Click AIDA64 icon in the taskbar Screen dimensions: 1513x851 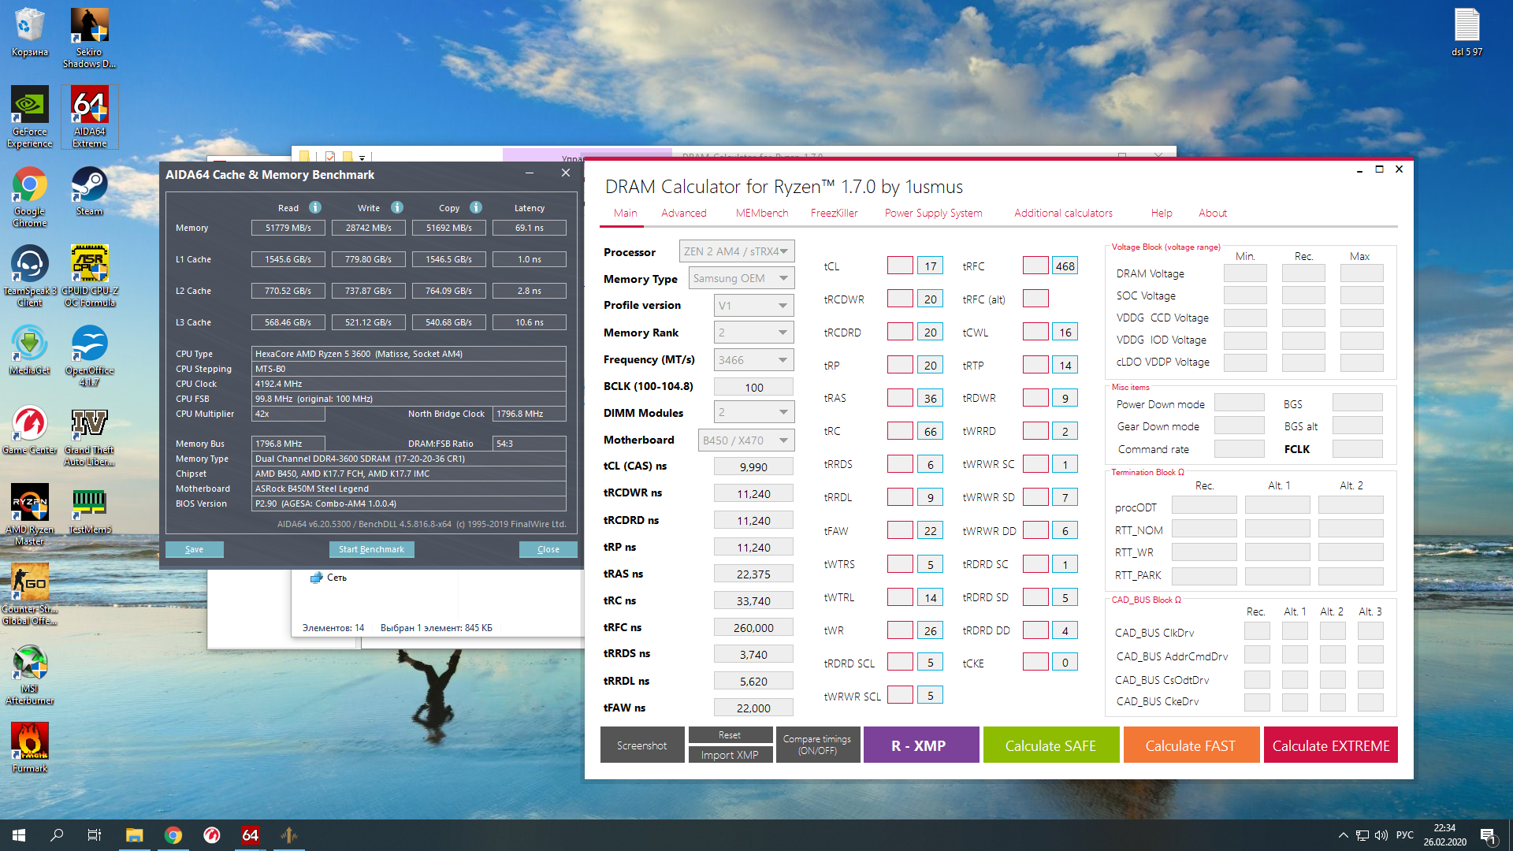(x=250, y=835)
